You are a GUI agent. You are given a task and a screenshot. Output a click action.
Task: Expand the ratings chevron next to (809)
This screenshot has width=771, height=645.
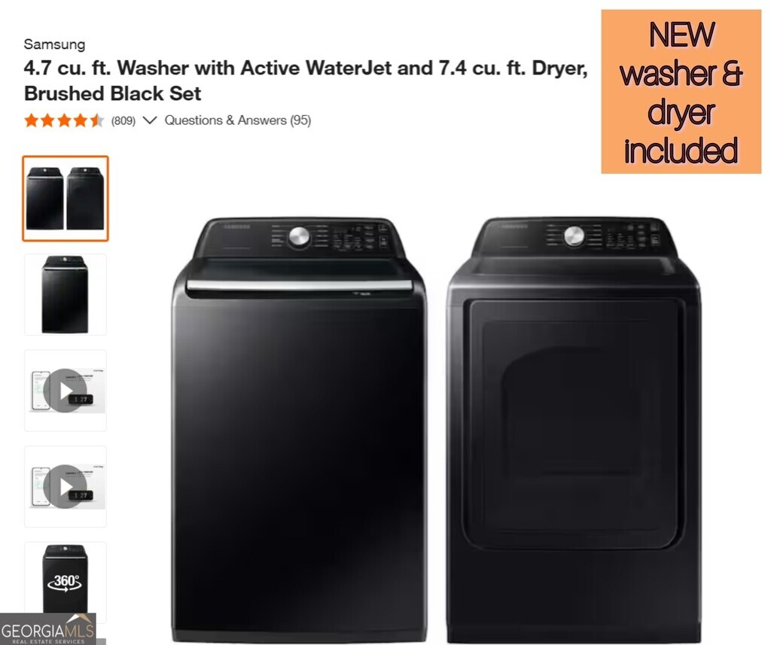pyautogui.click(x=150, y=120)
